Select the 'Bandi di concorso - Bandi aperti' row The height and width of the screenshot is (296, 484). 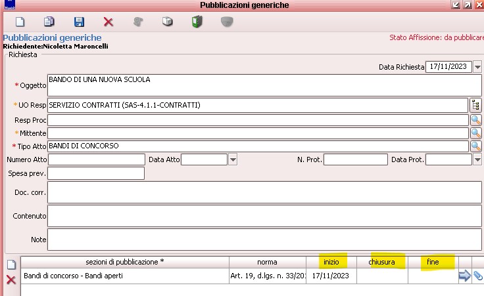[x=124, y=276]
